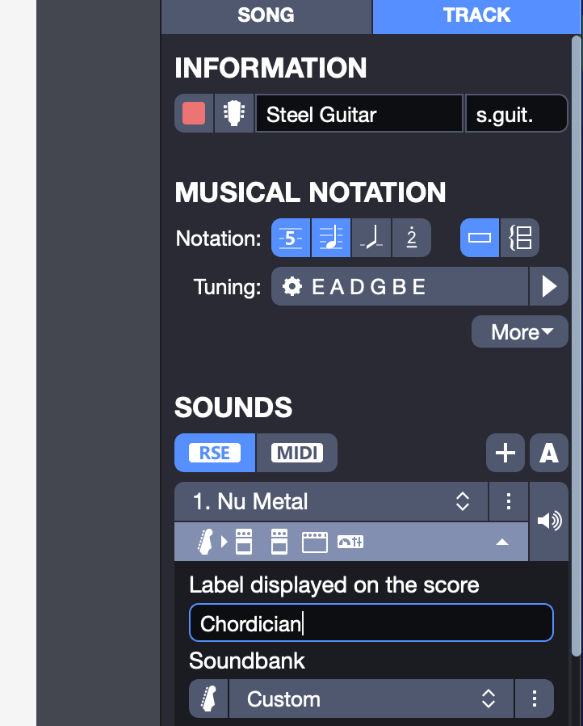Image resolution: width=583 pixels, height=726 pixels.
Task: Click the red track color swatch
Action: (194, 114)
